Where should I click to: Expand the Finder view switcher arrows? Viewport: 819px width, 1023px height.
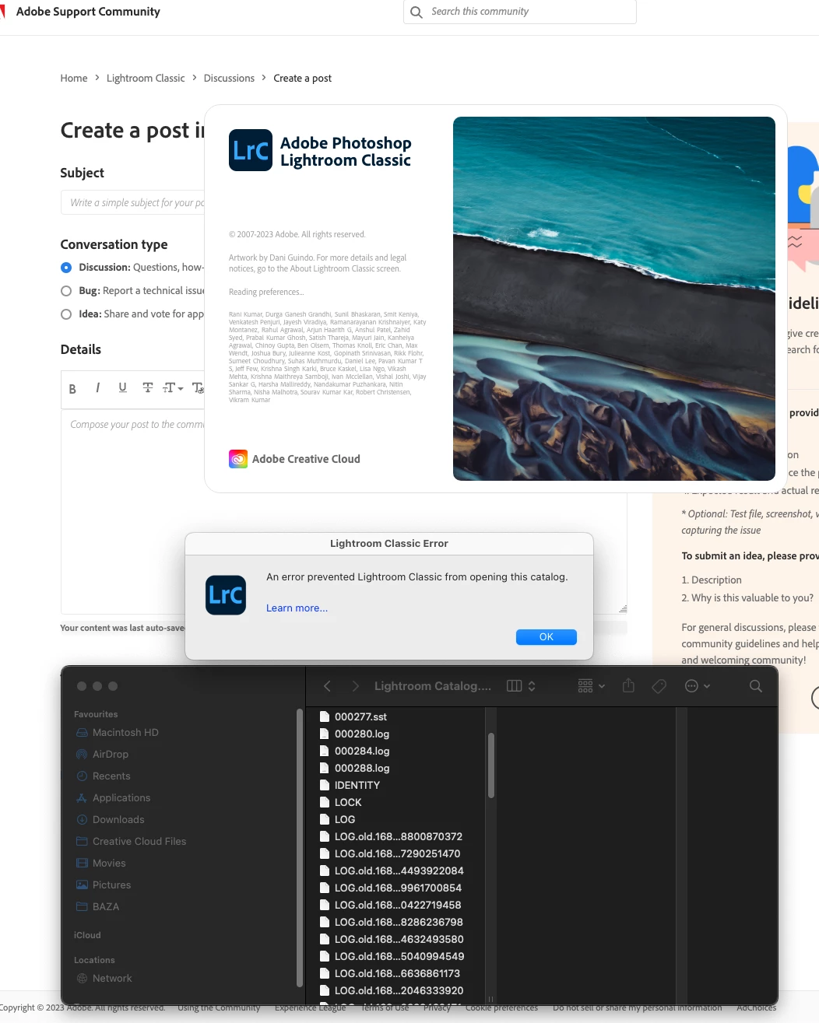[532, 686]
